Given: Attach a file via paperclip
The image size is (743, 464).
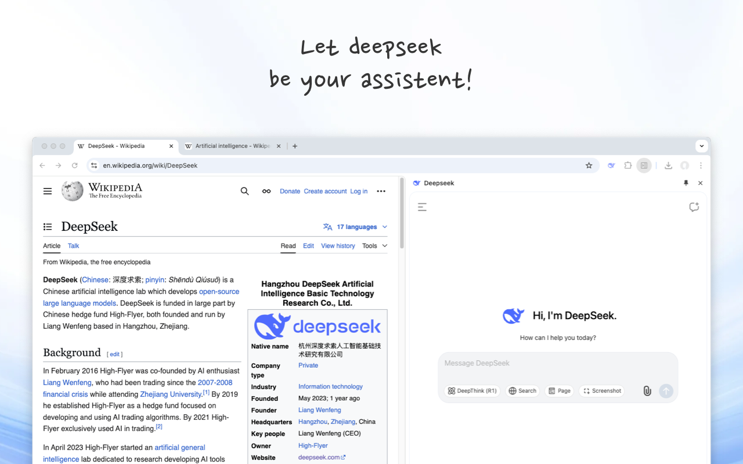Looking at the screenshot, I should pyautogui.click(x=647, y=391).
